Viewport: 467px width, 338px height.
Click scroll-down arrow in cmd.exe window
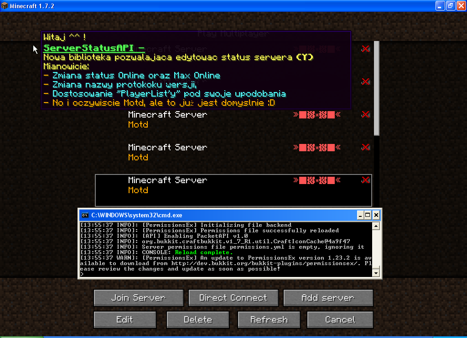[x=376, y=273]
